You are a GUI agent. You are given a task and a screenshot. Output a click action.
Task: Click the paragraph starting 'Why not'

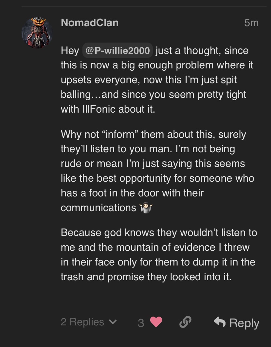(157, 171)
